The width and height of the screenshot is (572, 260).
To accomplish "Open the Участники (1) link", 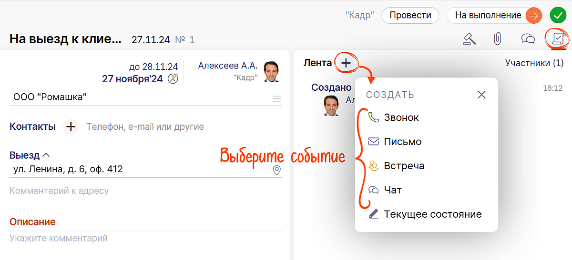I will pos(534,63).
